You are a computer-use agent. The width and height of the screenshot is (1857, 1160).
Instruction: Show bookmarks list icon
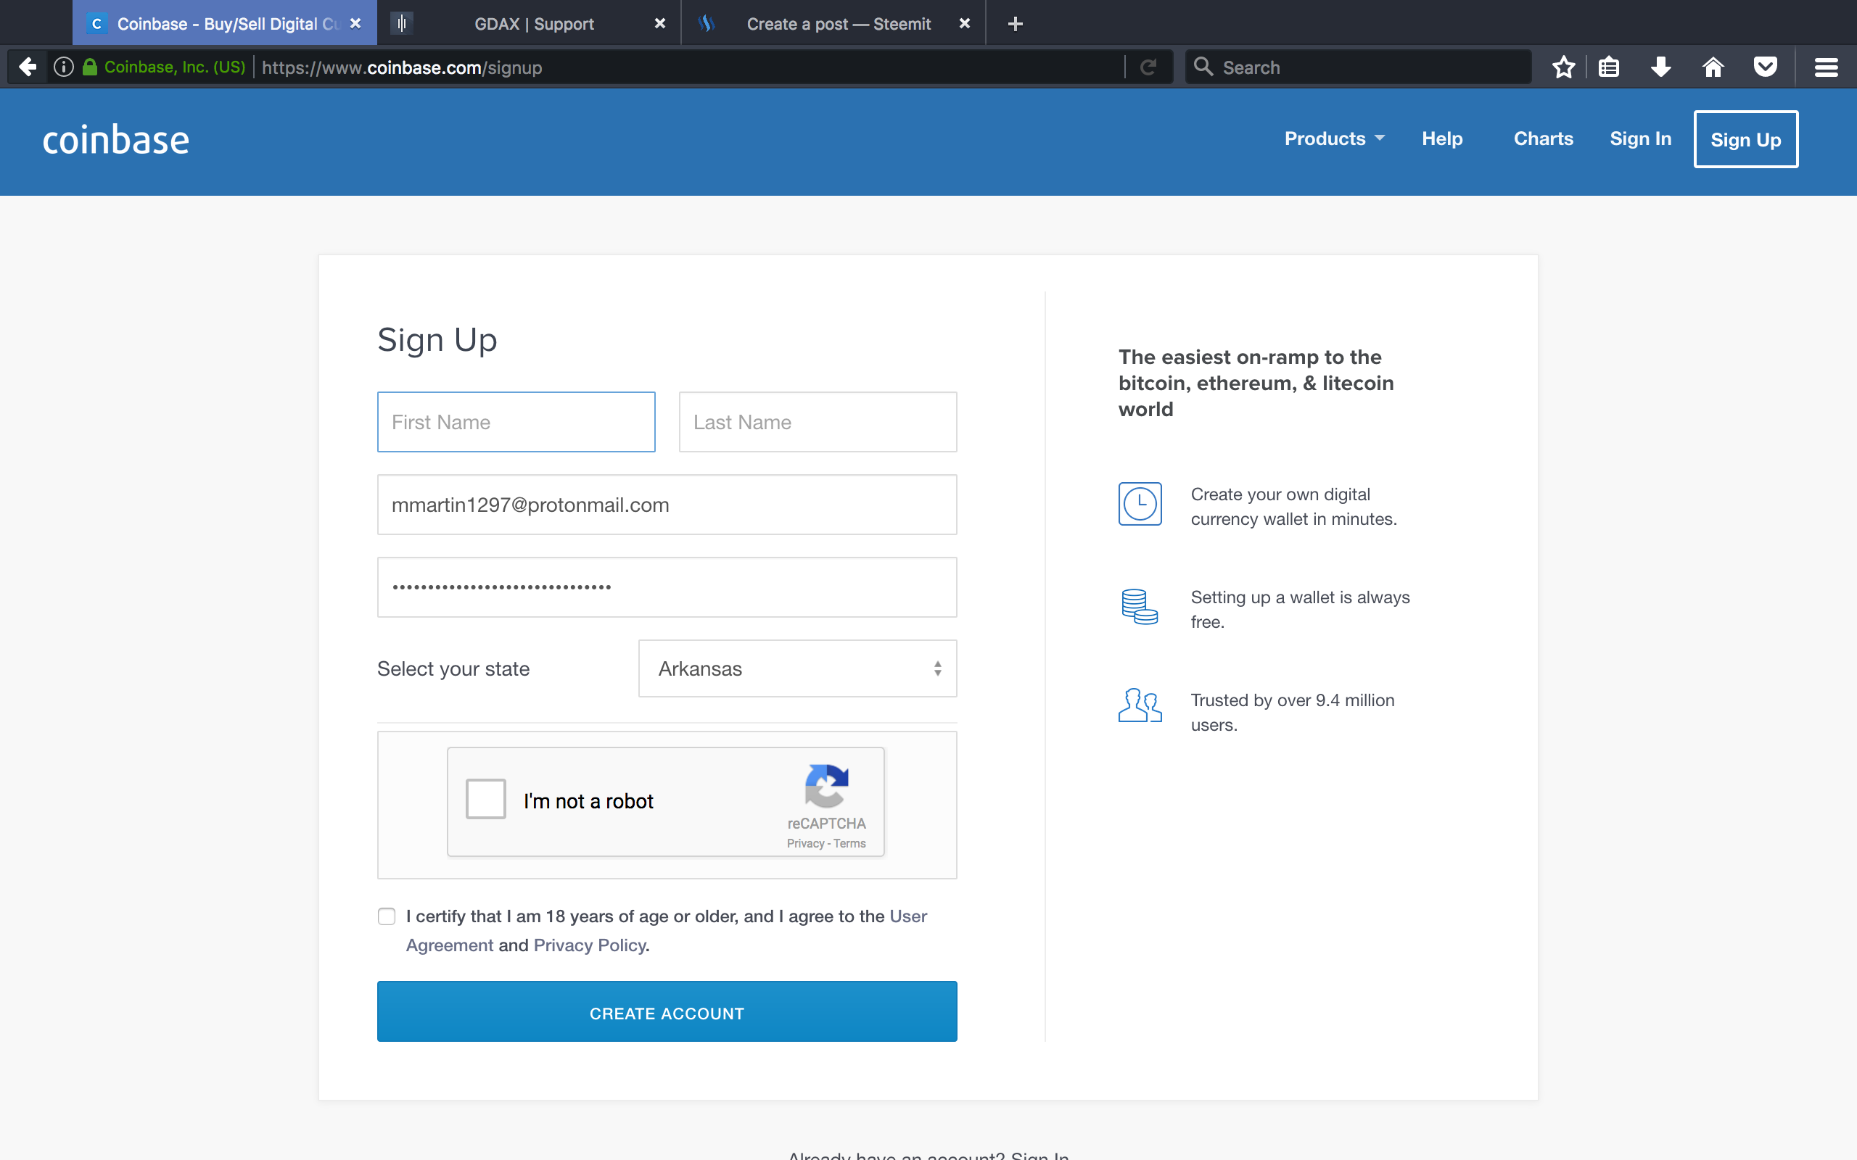click(x=1608, y=67)
